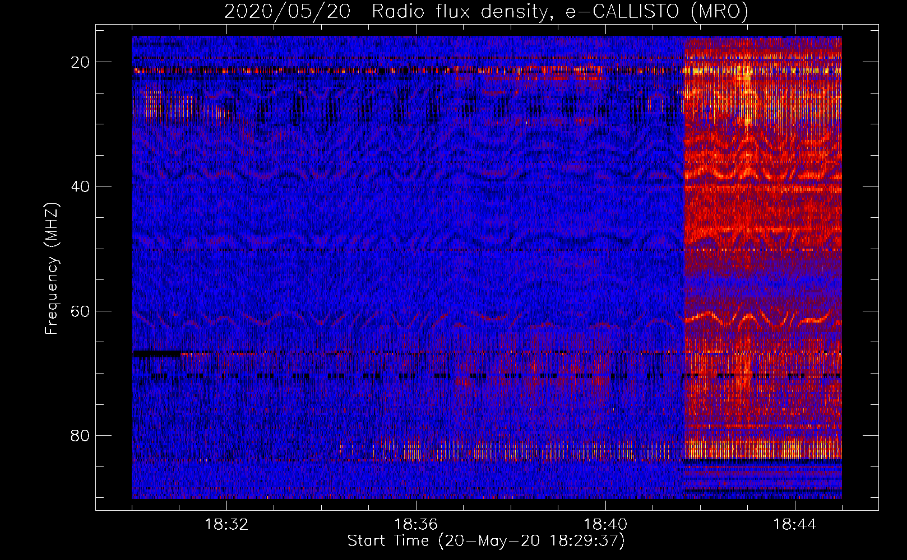Click the 18:44 time tick label
This screenshot has height=560, width=907.
[795, 525]
